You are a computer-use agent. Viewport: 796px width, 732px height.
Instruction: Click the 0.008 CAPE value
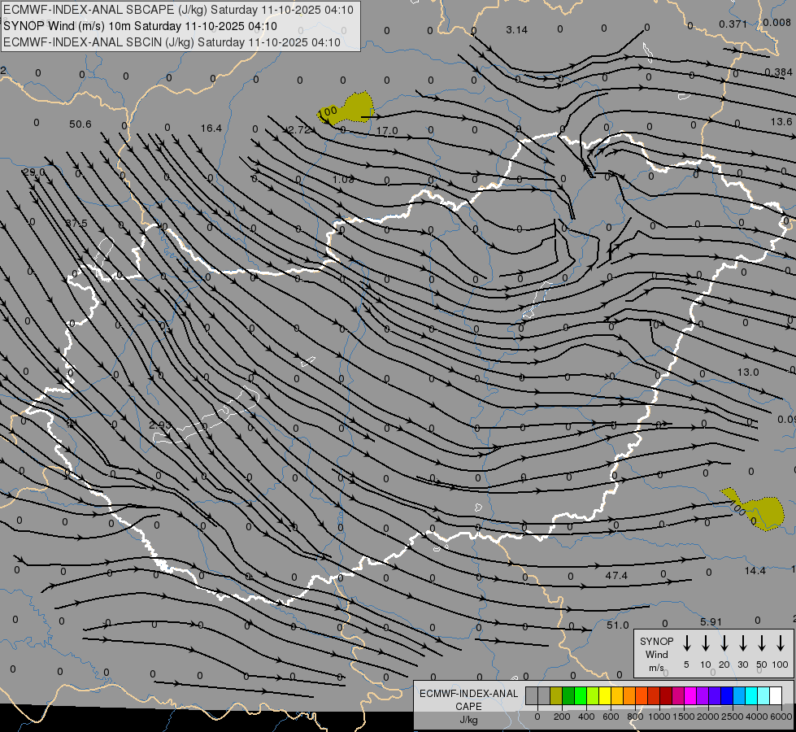pyautogui.click(x=777, y=22)
